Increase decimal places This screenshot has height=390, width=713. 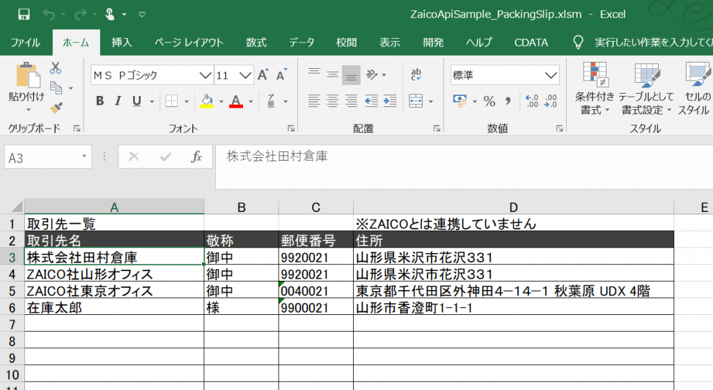click(x=531, y=101)
